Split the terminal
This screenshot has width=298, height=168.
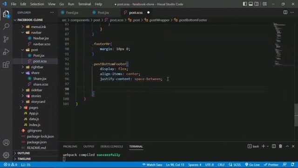point(274,146)
